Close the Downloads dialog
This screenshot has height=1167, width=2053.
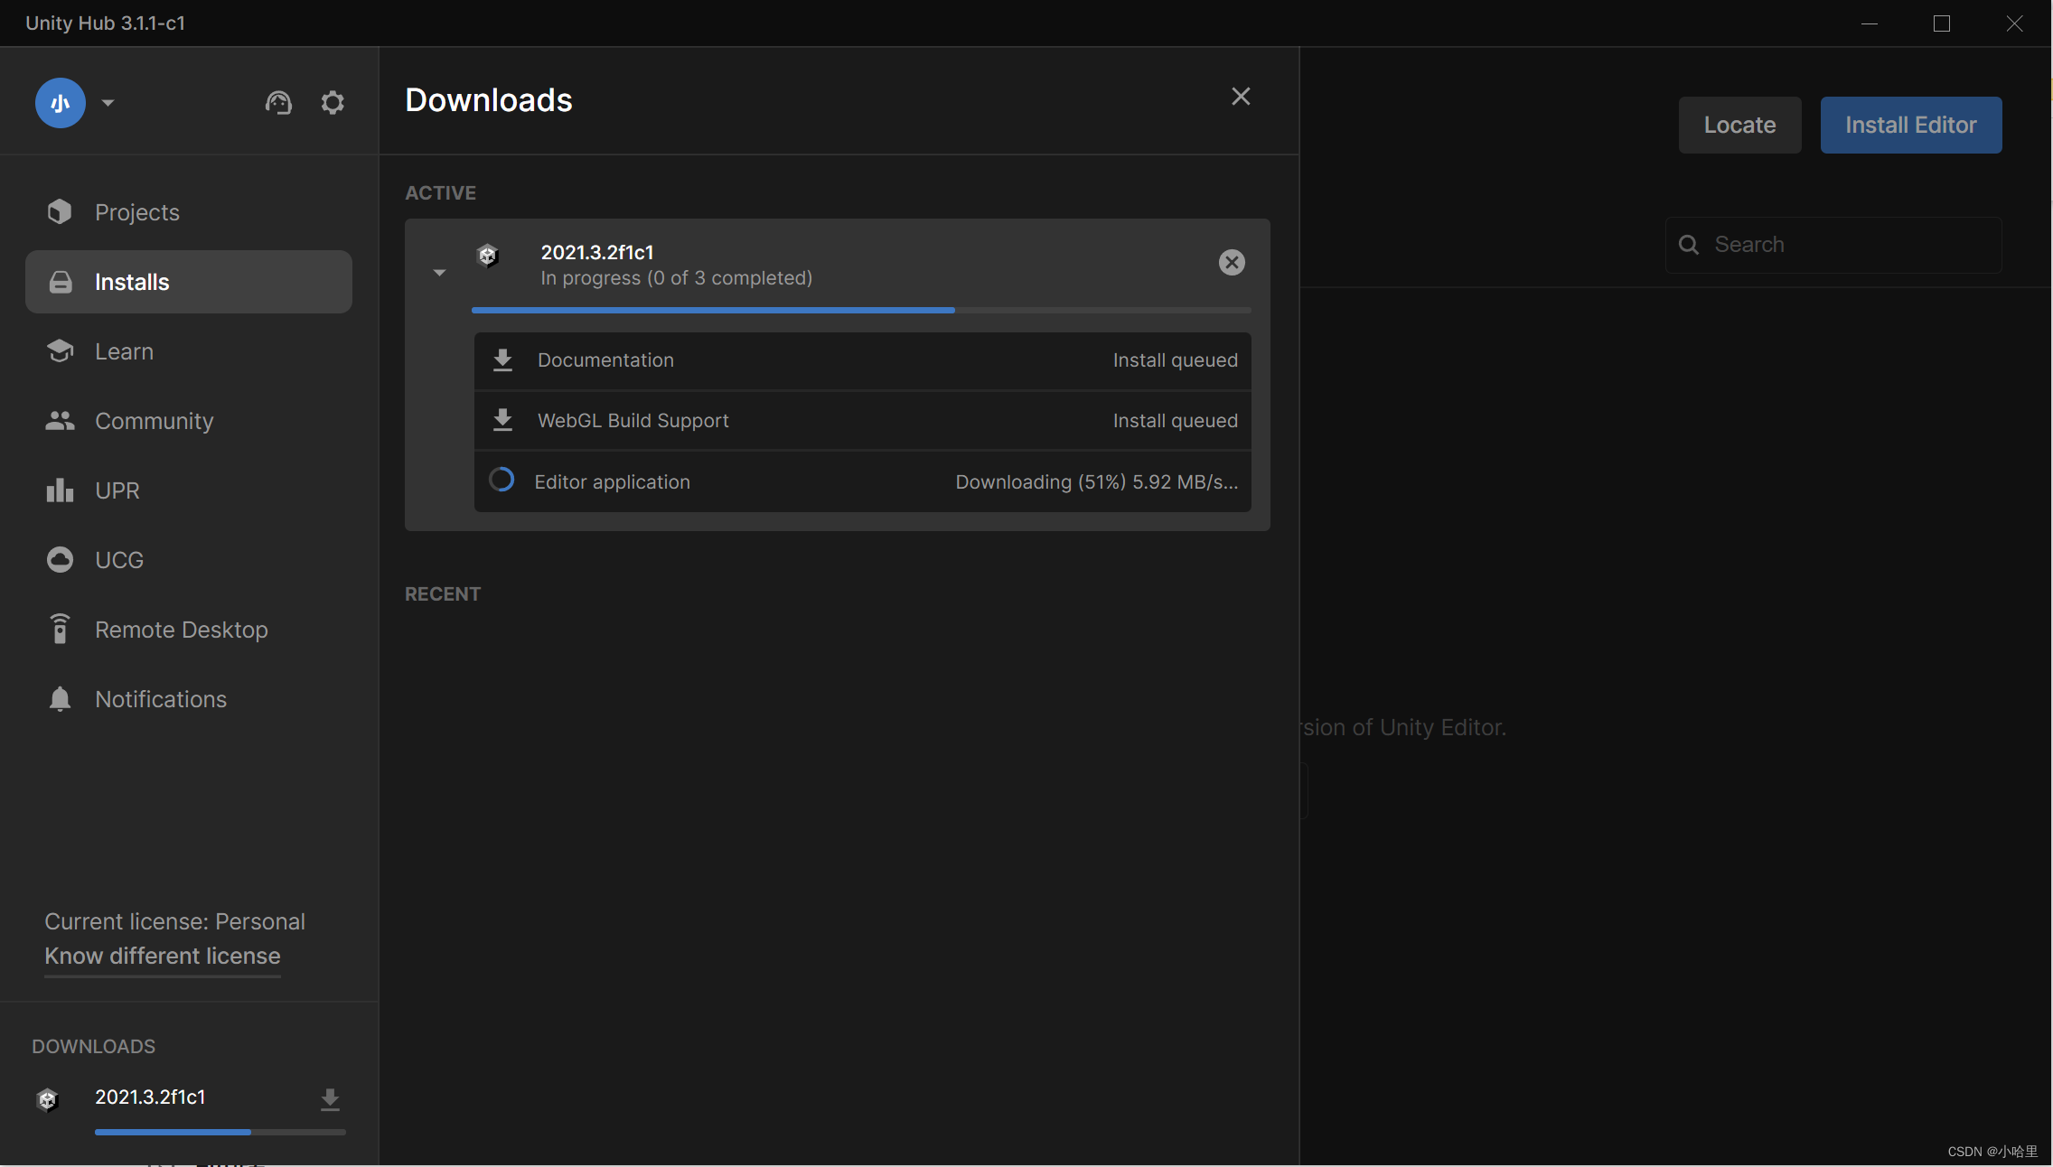(x=1240, y=95)
